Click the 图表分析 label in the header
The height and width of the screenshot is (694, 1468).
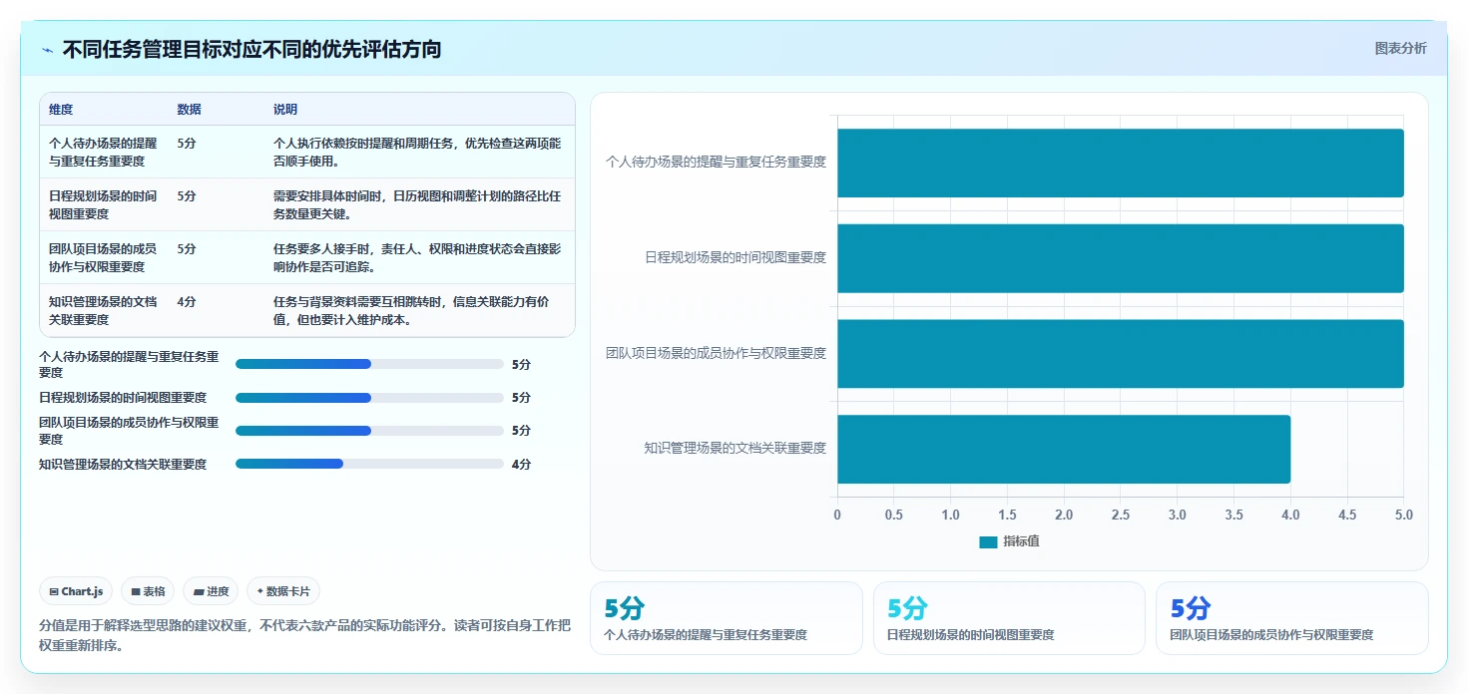point(1400,48)
